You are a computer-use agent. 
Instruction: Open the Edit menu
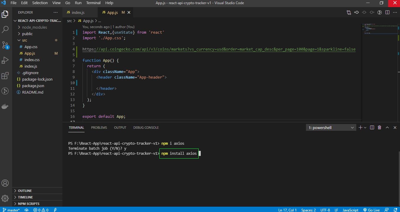tap(24, 3)
